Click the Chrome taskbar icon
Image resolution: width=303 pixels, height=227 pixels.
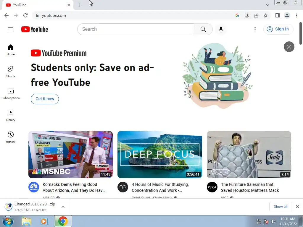click(x=63, y=221)
